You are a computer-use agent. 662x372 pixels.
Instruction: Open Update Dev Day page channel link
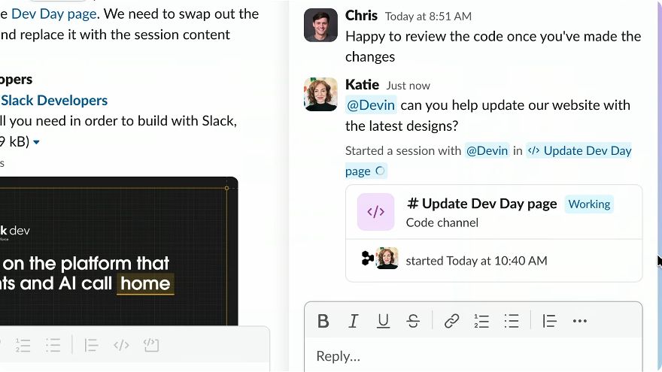pos(578,150)
